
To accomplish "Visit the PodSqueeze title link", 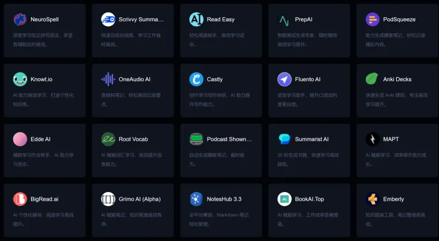I will click(399, 19).
